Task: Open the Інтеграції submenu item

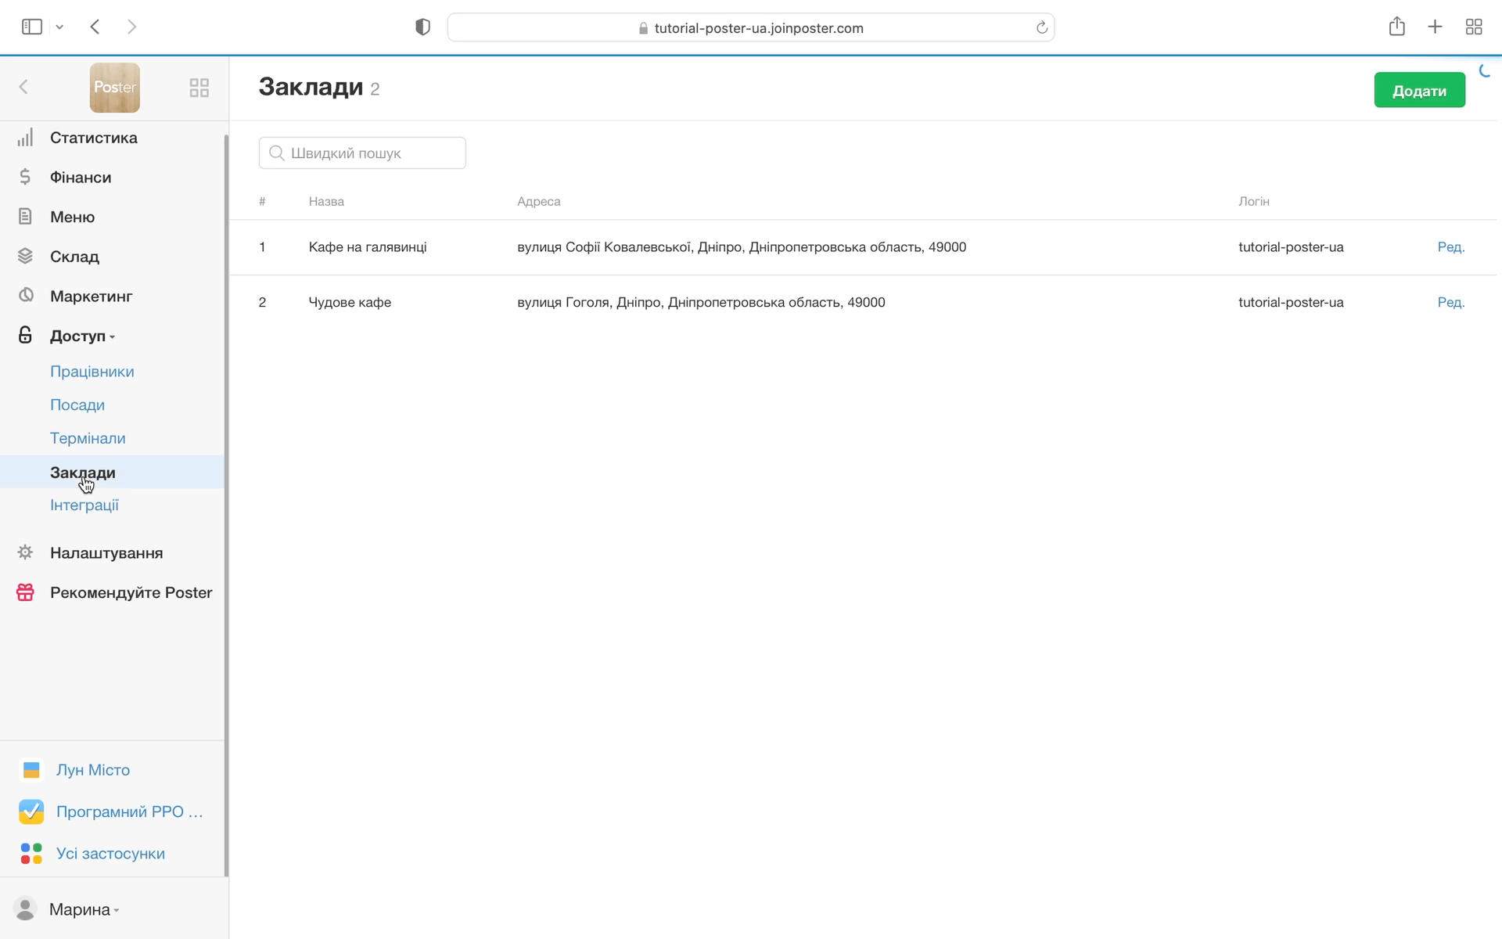Action: [84, 505]
